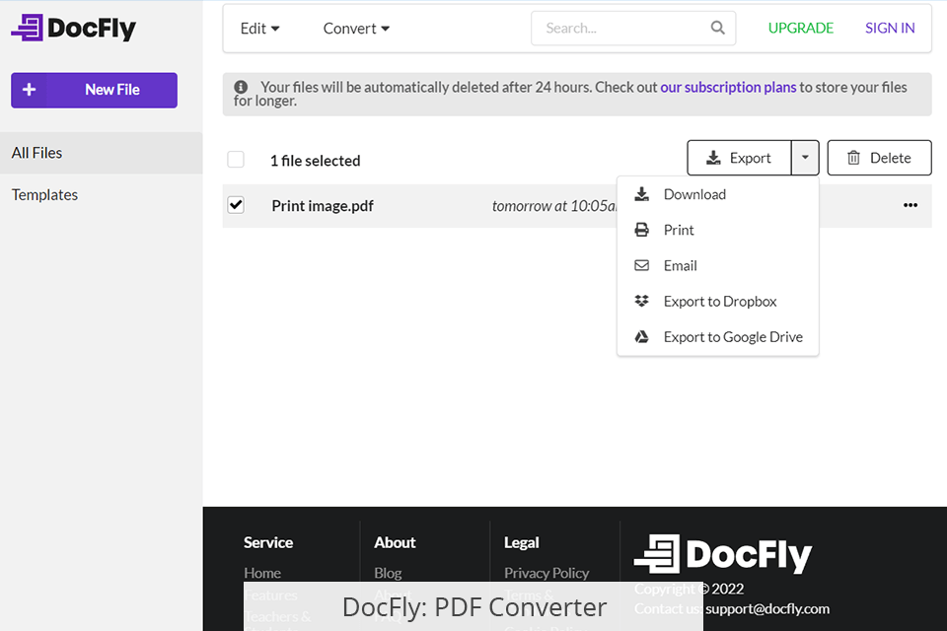Click the info icon in the notice banner
Screen dimensions: 947x631
(241, 87)
